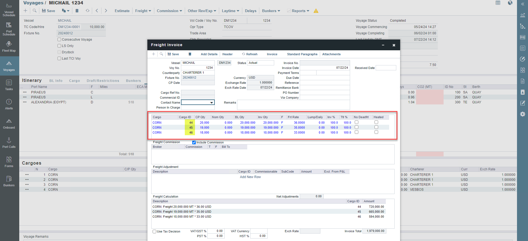Click Add New Row in Freight Adjustment
528x241 pixels.
click(x=250, y=177)
